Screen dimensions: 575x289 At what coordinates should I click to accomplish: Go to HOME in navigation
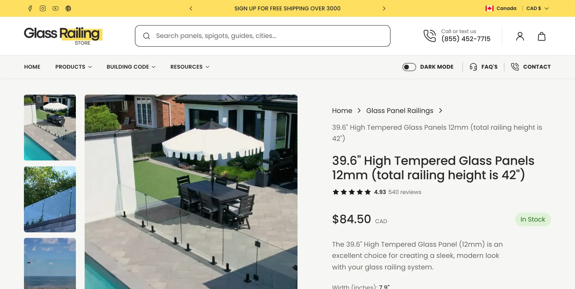click(32, 67)
